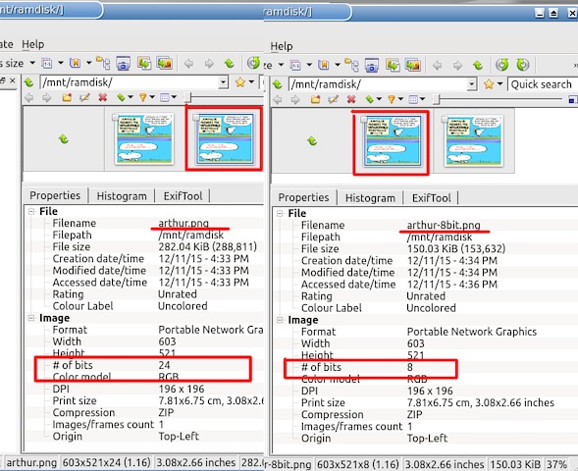The image size is (578, 471).
Task: Tick the checkbox on the selected arthur.png thumbnail
Action: (196, 118)
